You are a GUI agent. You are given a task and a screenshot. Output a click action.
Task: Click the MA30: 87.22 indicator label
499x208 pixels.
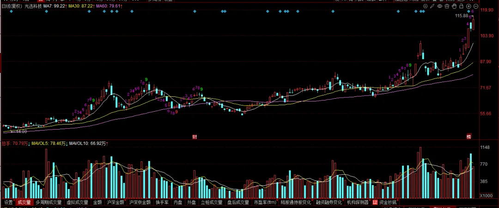[x=82, y=6]
